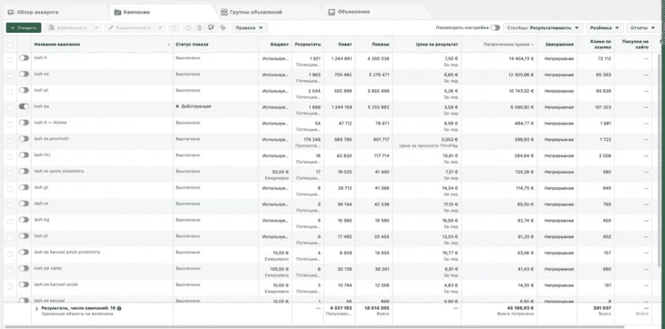Click the info icon beside campaign count
The height and width of the screenshot is (329, 665).
point(119,308)
